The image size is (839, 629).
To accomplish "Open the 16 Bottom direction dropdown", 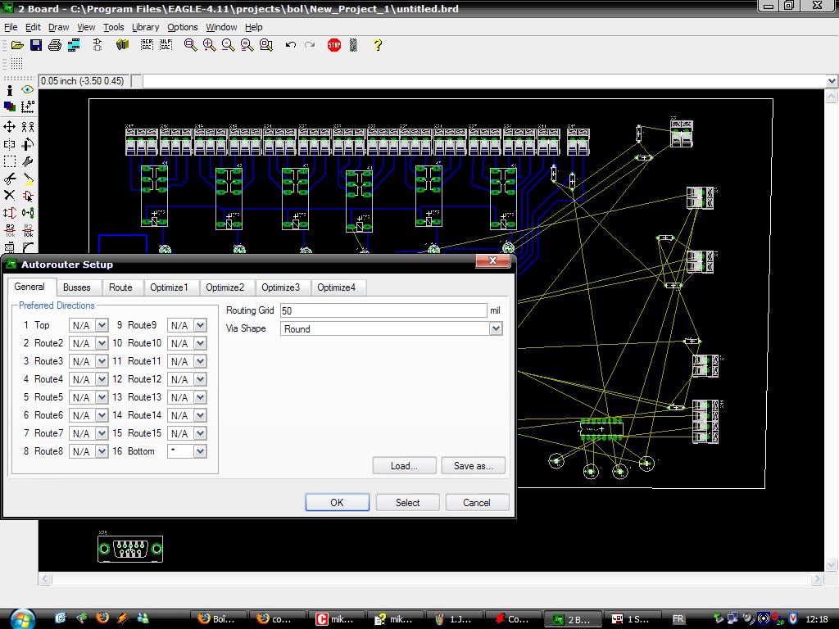I will [200, 451].
